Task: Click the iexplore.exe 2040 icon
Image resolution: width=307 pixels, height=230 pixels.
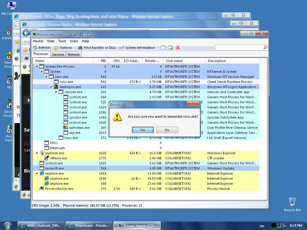Action: (x=46, y=178)
